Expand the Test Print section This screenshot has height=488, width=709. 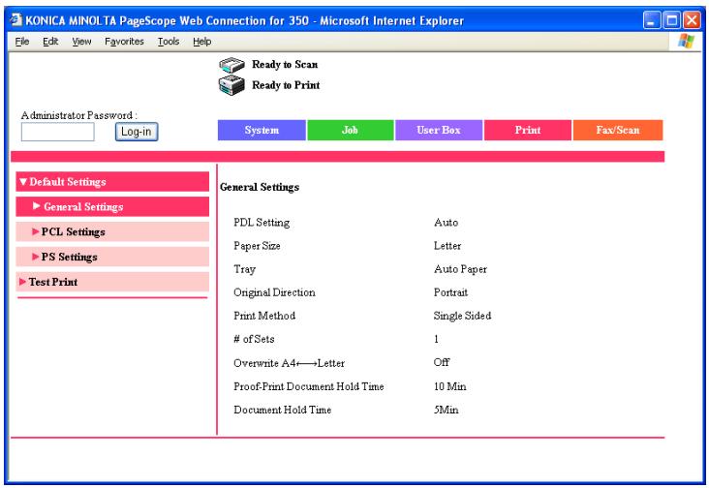pos(112,282)
